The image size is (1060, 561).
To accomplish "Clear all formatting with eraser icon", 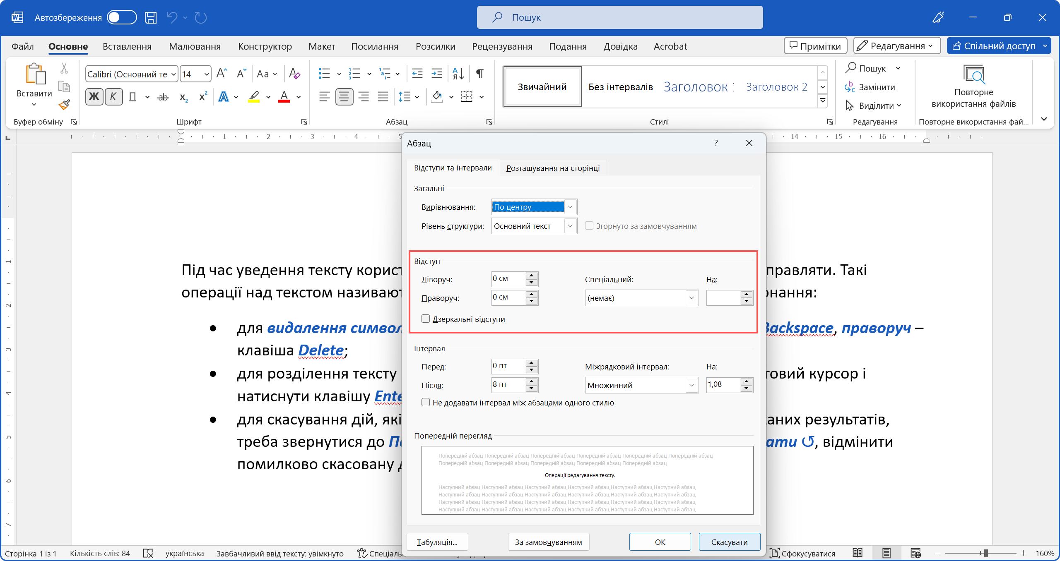I will (x=294, y=73).
